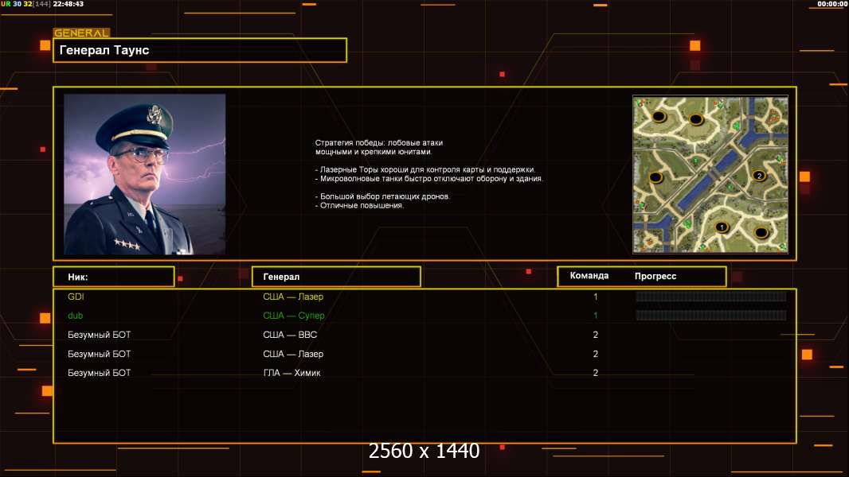Click General Townes portrait image

click(x=144, y=174)
